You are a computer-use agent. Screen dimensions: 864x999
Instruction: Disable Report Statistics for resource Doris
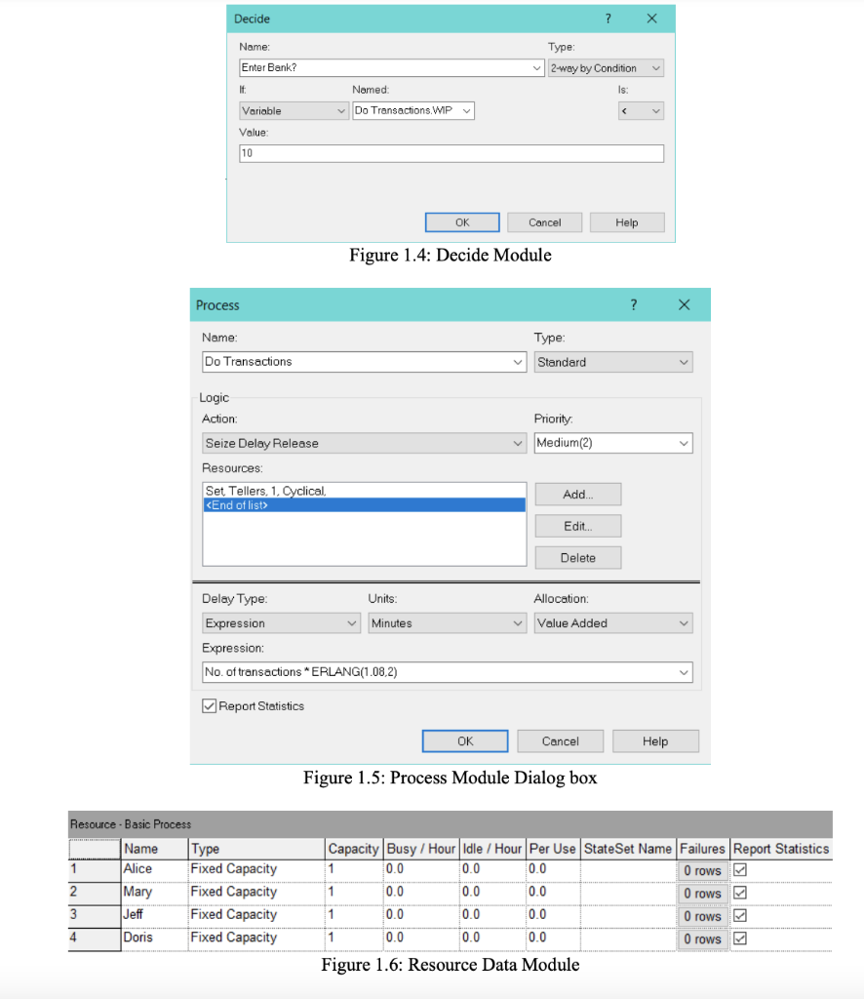[x=739, y=938]
